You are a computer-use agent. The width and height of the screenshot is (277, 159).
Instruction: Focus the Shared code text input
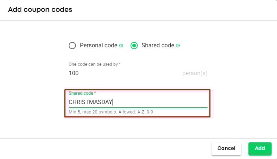pos(159,102)
